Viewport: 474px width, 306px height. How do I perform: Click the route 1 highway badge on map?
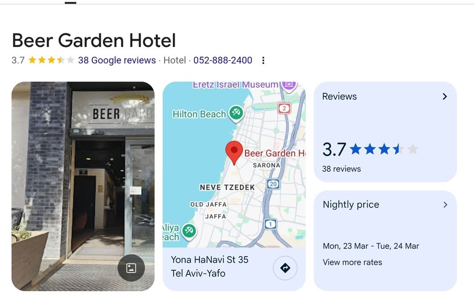(271, 224)
